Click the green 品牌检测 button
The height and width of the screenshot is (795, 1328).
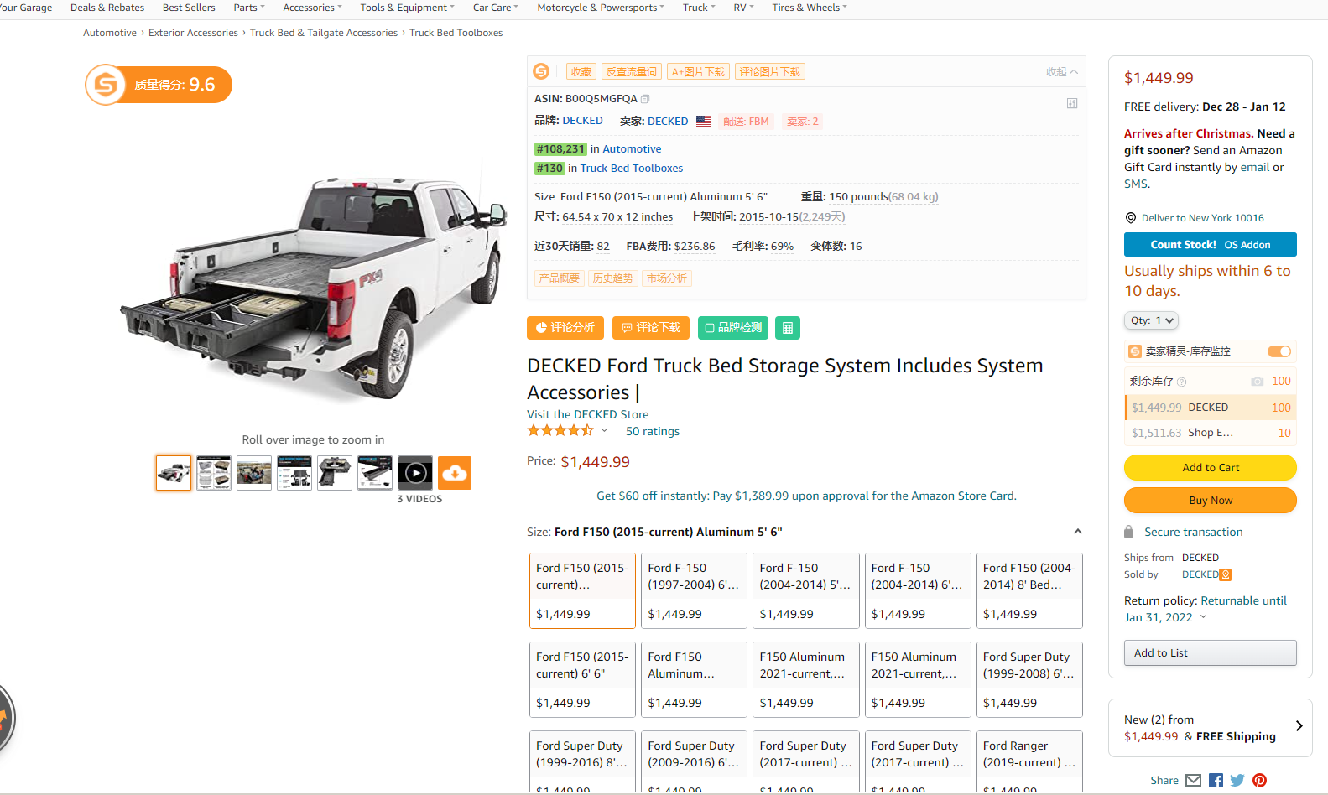pos(733,328)
